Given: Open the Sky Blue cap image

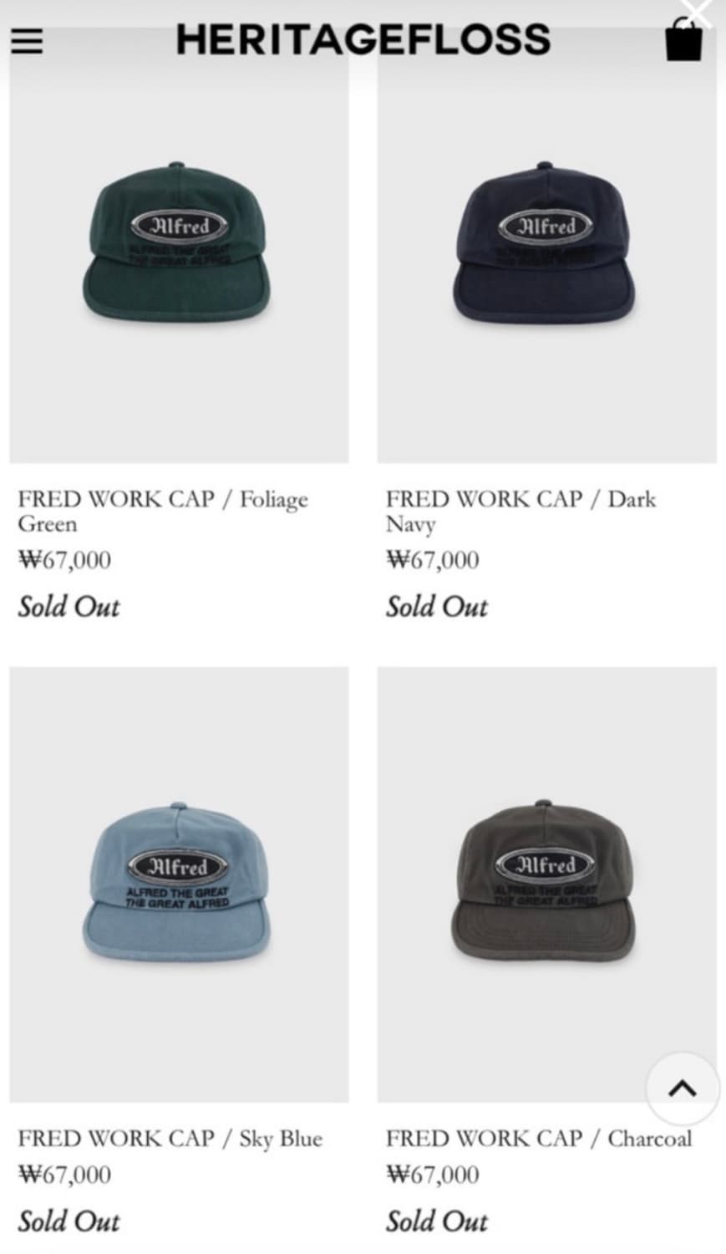Looking at the screenshot, I should click(179, 884).
